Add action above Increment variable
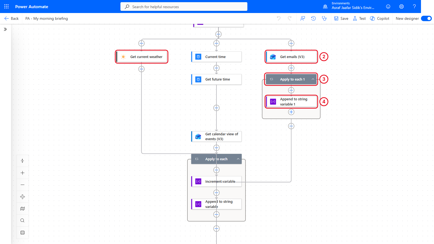The width and height of the screenshot is (434, 244). click(x=216, y=170)
